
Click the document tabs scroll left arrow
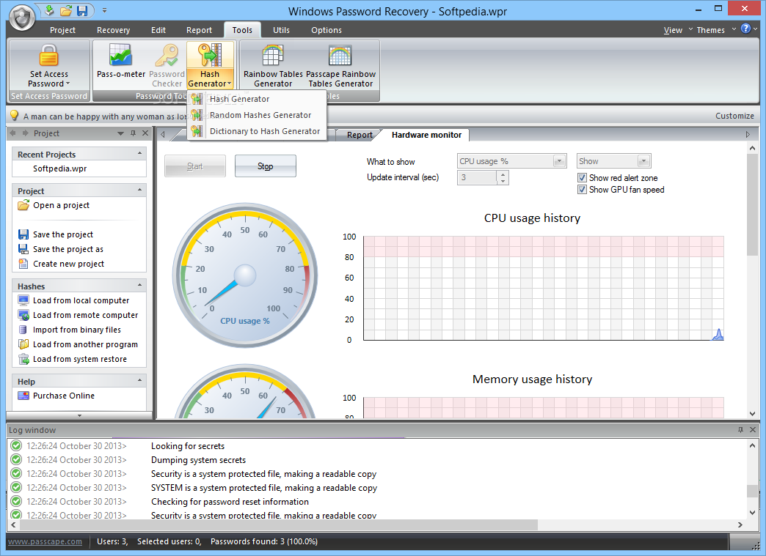(163, 135)
